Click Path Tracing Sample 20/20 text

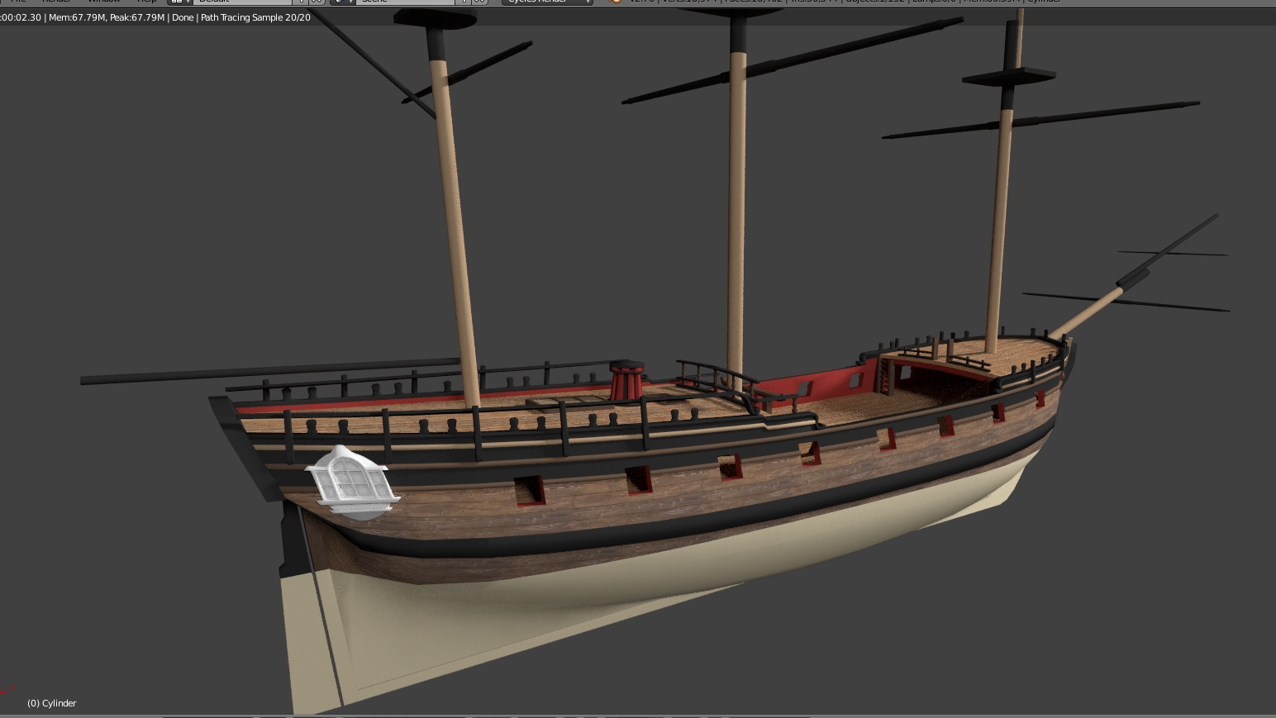click(x=255, y=17)
